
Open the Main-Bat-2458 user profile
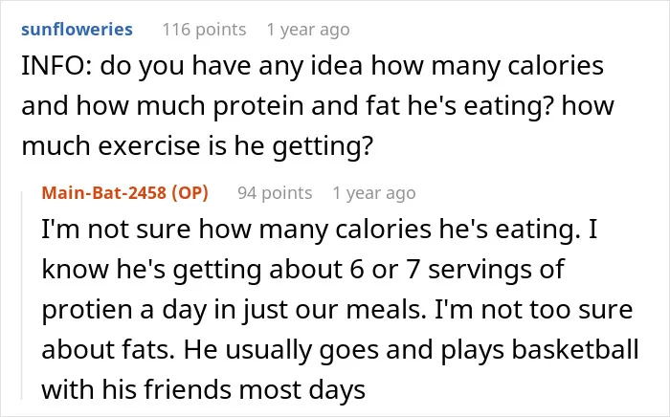104,193
